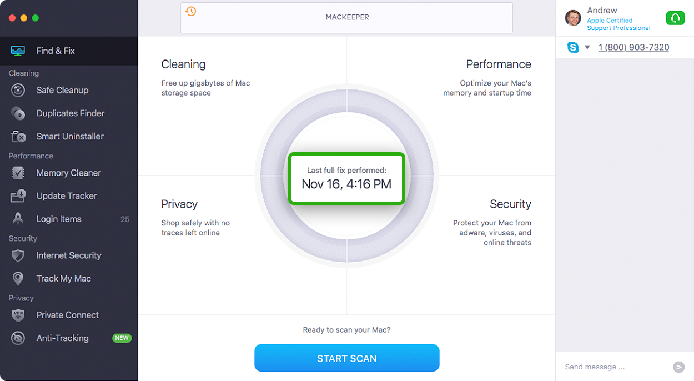Viewport: 694px width, 381px height.
Task: Click the START SCAN button
Action: tap(347, 358)
